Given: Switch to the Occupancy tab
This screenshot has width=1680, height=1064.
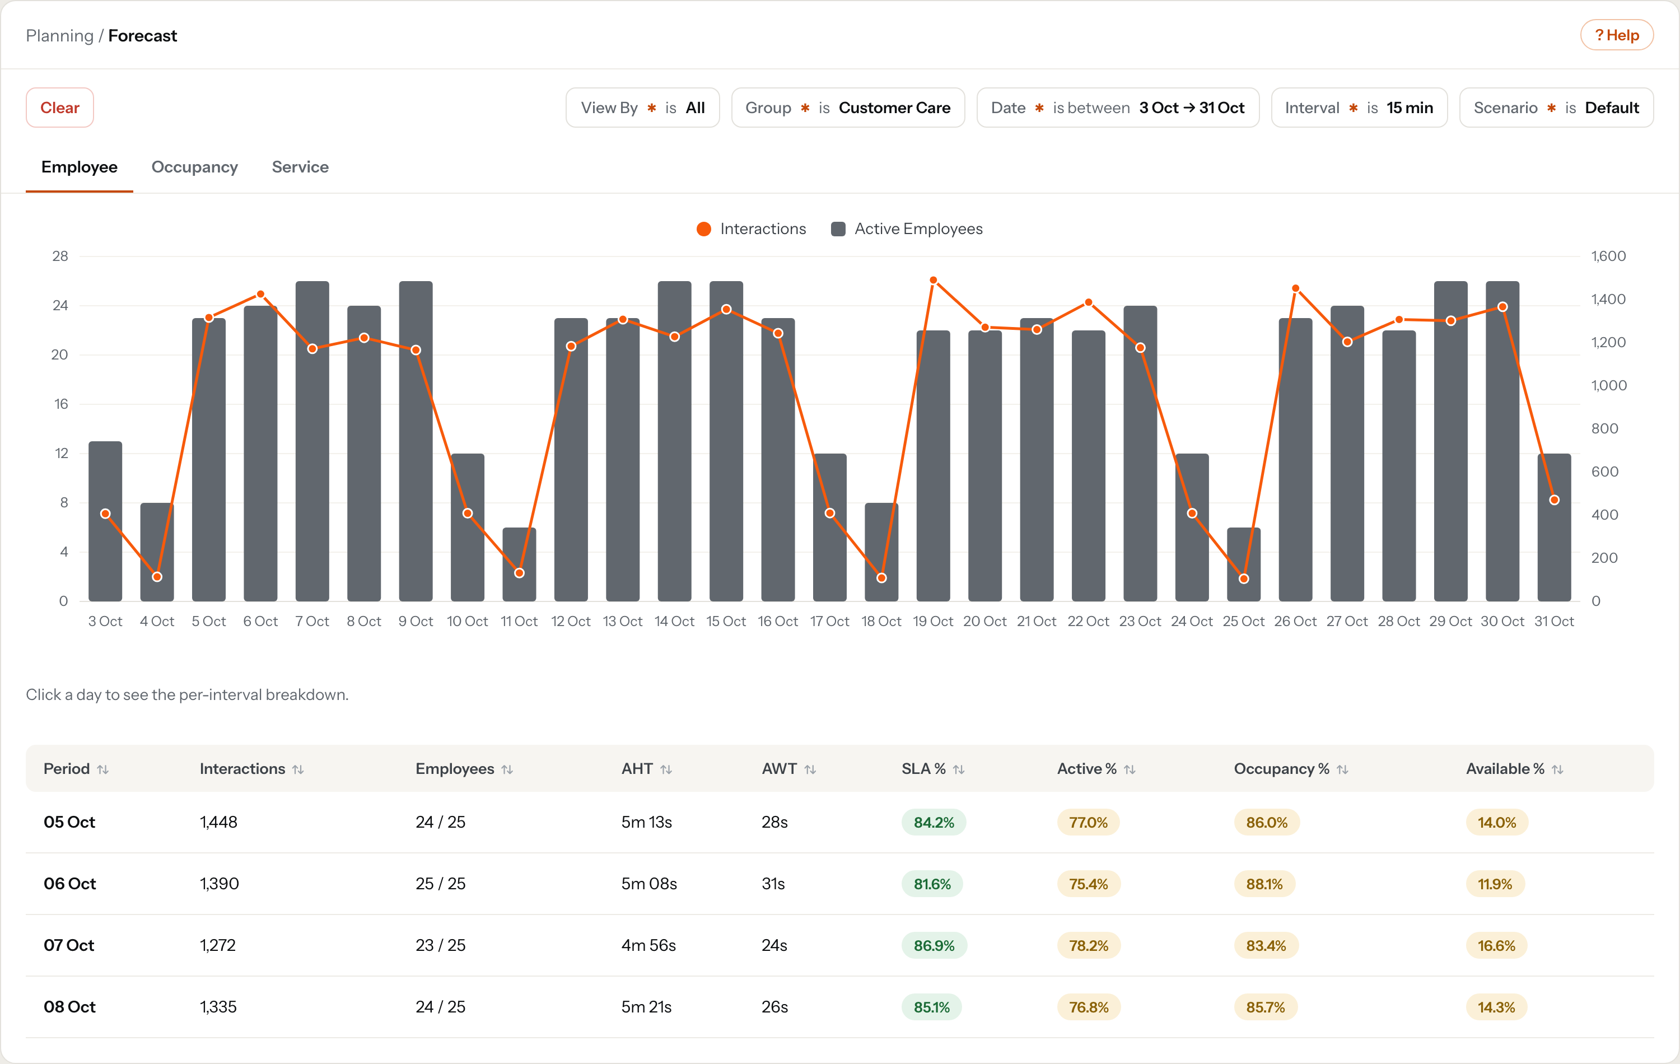Looking at the screenshot, I should [x=195, y=167].
